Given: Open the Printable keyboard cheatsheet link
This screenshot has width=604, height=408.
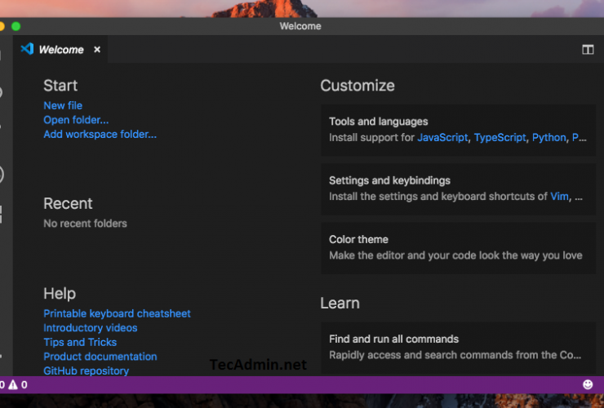Looking at the screenshot, I should (x=117, y=313).
